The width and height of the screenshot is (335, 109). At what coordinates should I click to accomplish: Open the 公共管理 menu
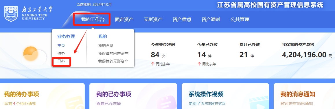pyautogui.click(x=240, y=20)
